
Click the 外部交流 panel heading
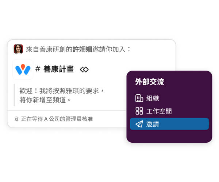[149, 82]
